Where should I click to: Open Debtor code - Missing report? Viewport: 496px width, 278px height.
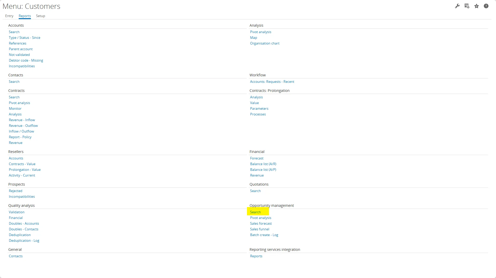click(26, 60)
